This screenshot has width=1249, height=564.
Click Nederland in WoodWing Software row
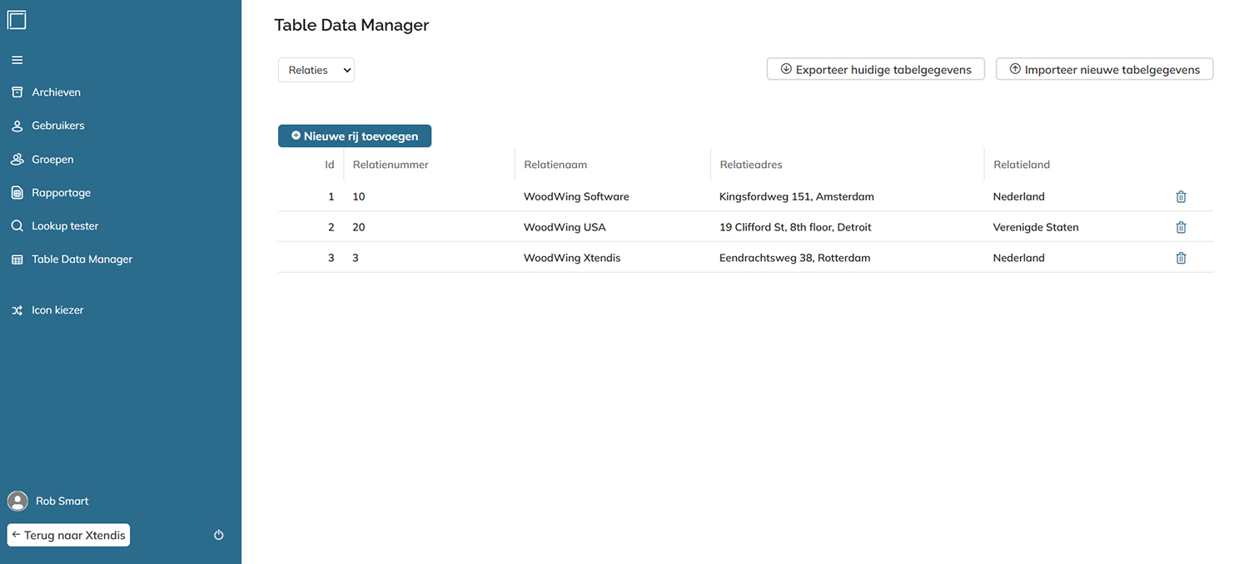tap(1018, 197)
